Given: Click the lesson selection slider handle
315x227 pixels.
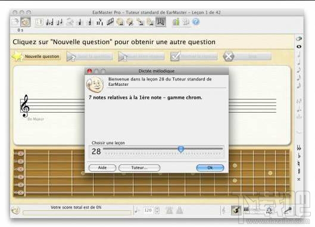Looking at the screenshot, I should pyautogui.click(x=181, y=149).
